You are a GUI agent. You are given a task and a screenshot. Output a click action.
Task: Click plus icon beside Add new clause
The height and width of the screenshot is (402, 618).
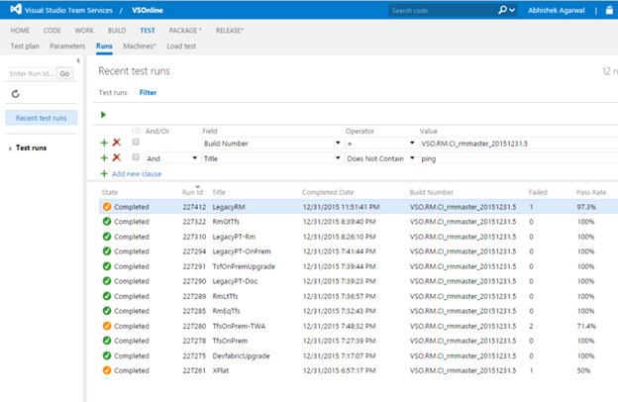(x=104, y=174)
